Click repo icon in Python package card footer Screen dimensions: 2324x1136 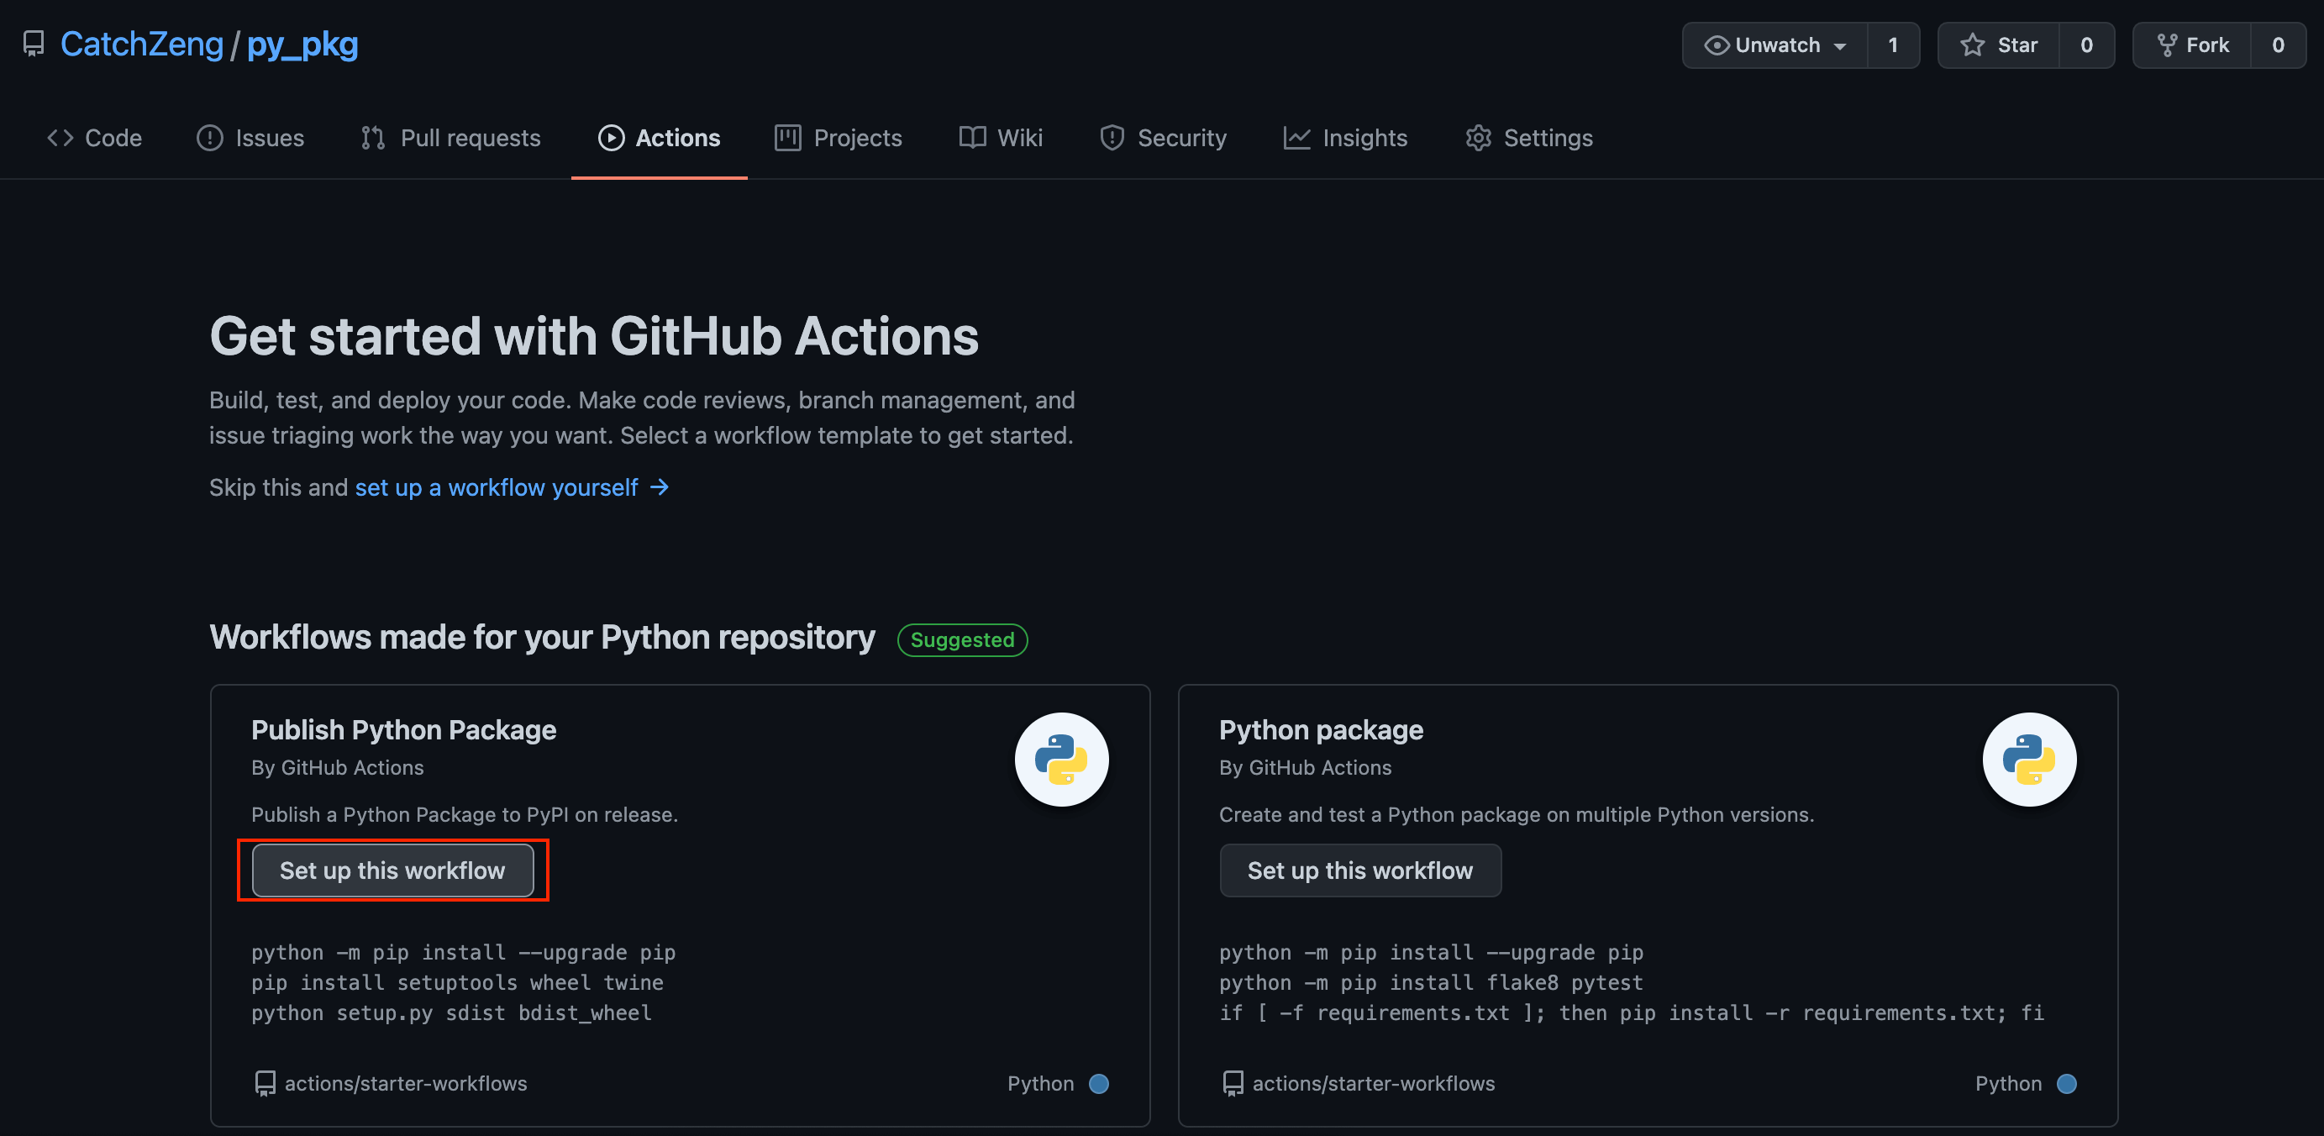(1233, 1084)
